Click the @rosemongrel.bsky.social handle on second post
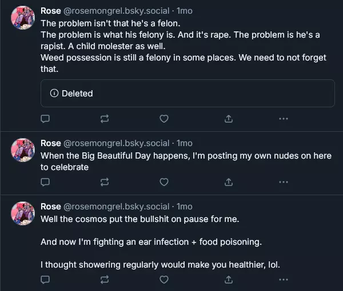The height and width of the screenshot is (291, 343). (x=117, y=143)
